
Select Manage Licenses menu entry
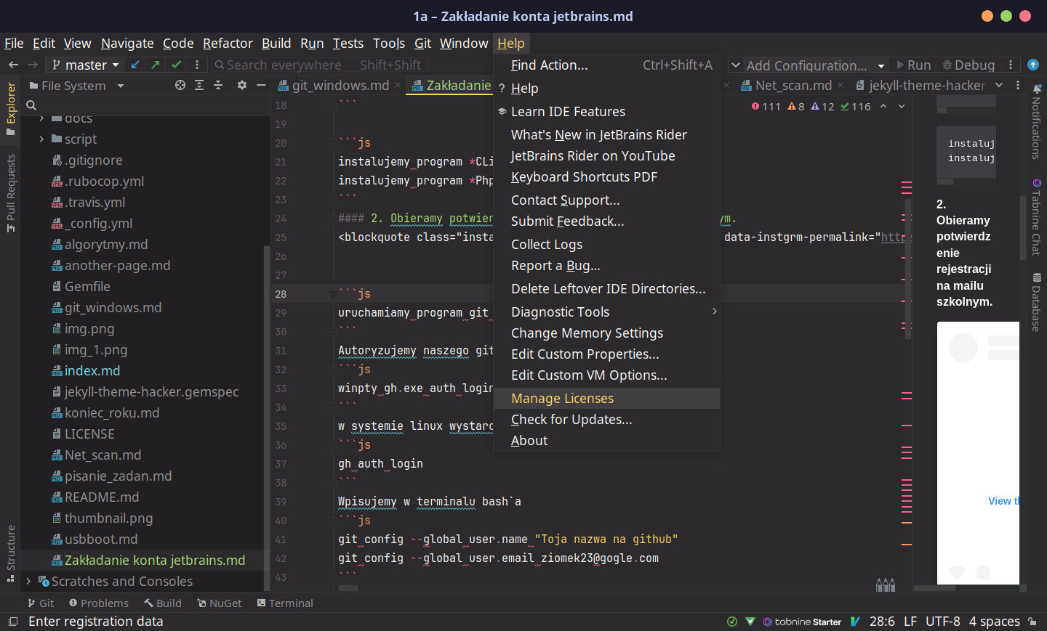pos(606,398)
